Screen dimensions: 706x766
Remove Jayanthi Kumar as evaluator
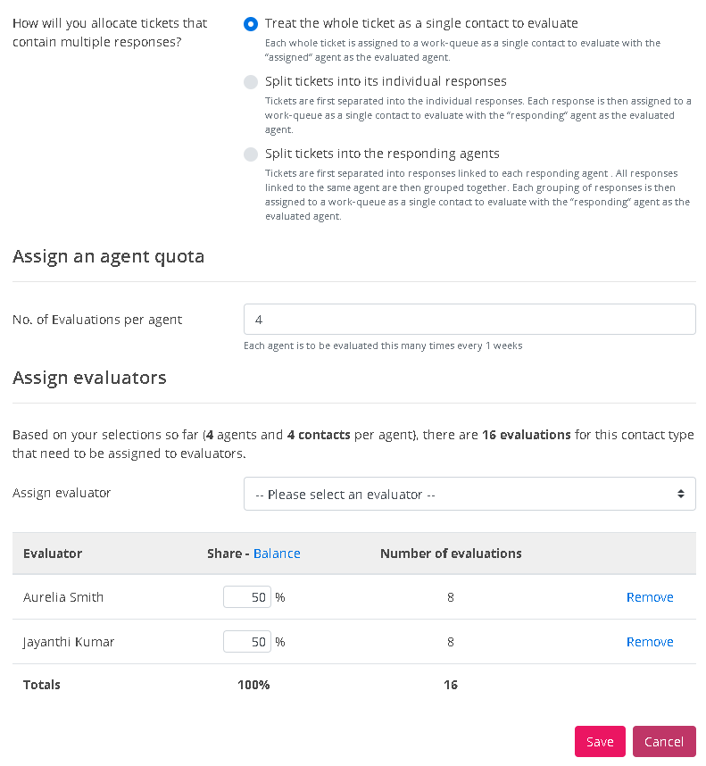point(650,642)
